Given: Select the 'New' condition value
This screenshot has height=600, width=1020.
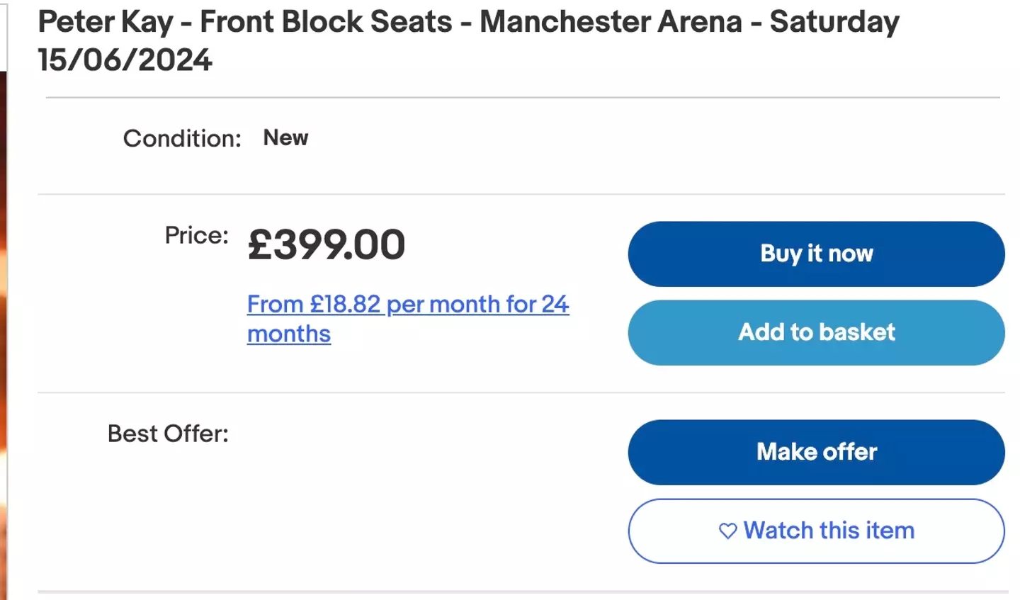Looking at the screenshot, I should tap(285, 137).
